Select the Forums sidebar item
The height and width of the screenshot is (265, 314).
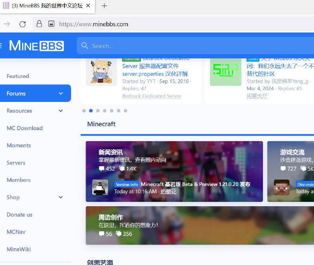click(35, 93)
